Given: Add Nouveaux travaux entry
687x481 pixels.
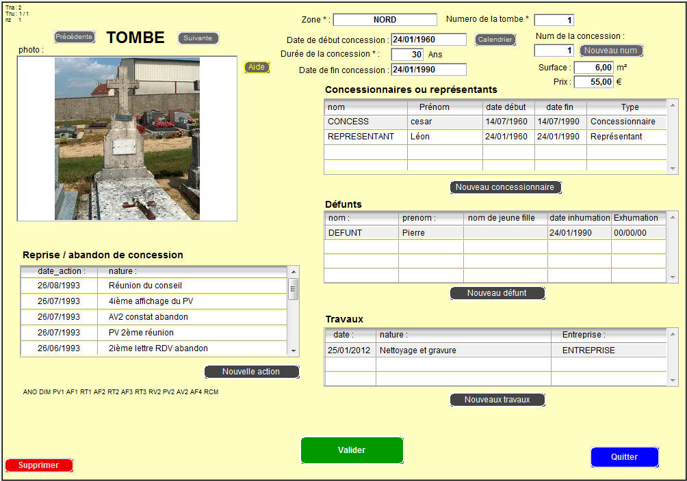Looking at the screenshot, I should click(x=497, y=400).
